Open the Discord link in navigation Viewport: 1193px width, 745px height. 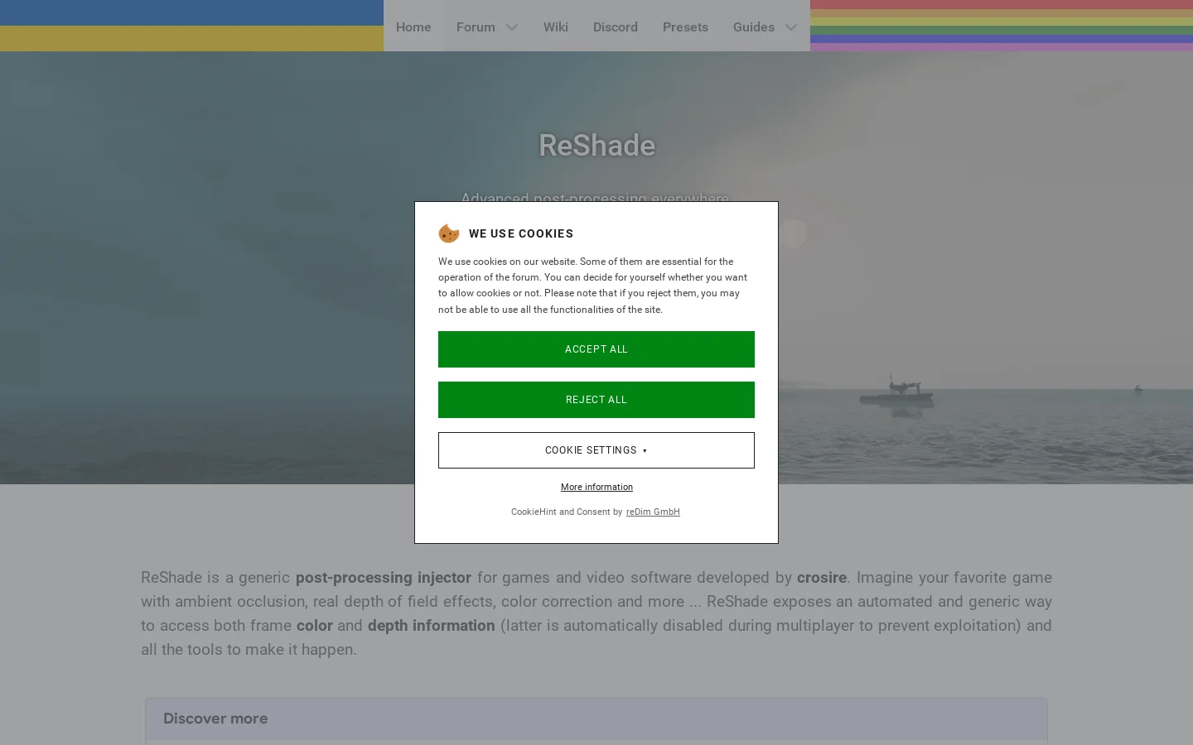[x=616, y=26]
